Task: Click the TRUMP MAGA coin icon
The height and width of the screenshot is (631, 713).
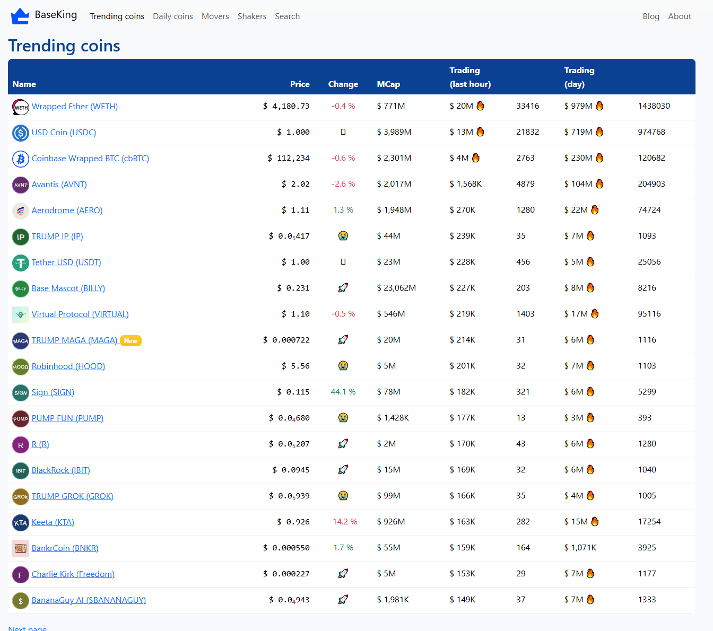Action: 21,341
